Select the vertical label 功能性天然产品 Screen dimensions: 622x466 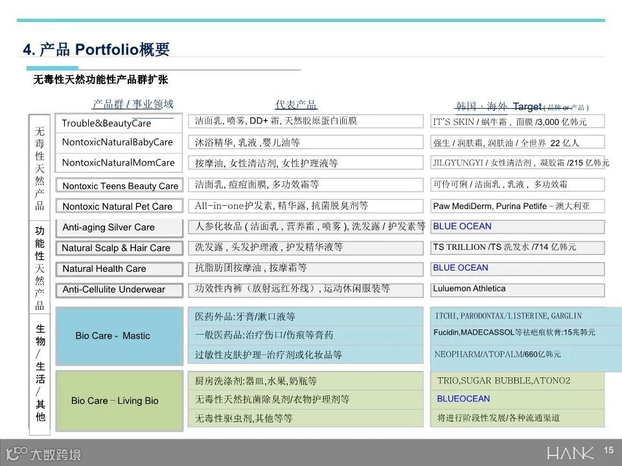40,268
